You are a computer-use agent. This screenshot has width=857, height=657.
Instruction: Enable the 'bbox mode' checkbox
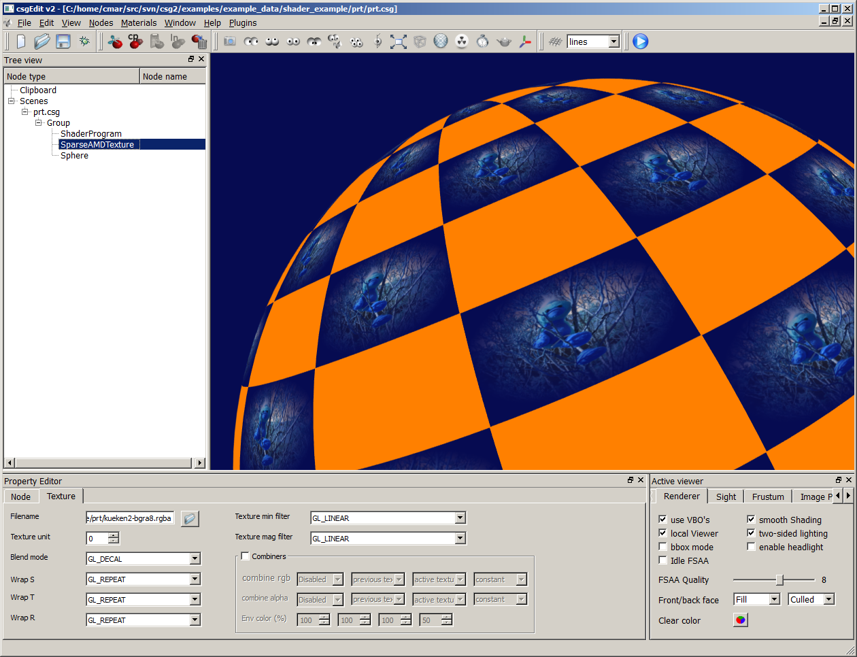coord(662,547)
